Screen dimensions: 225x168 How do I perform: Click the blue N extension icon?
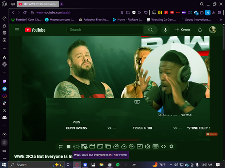(x=208, y=13)
